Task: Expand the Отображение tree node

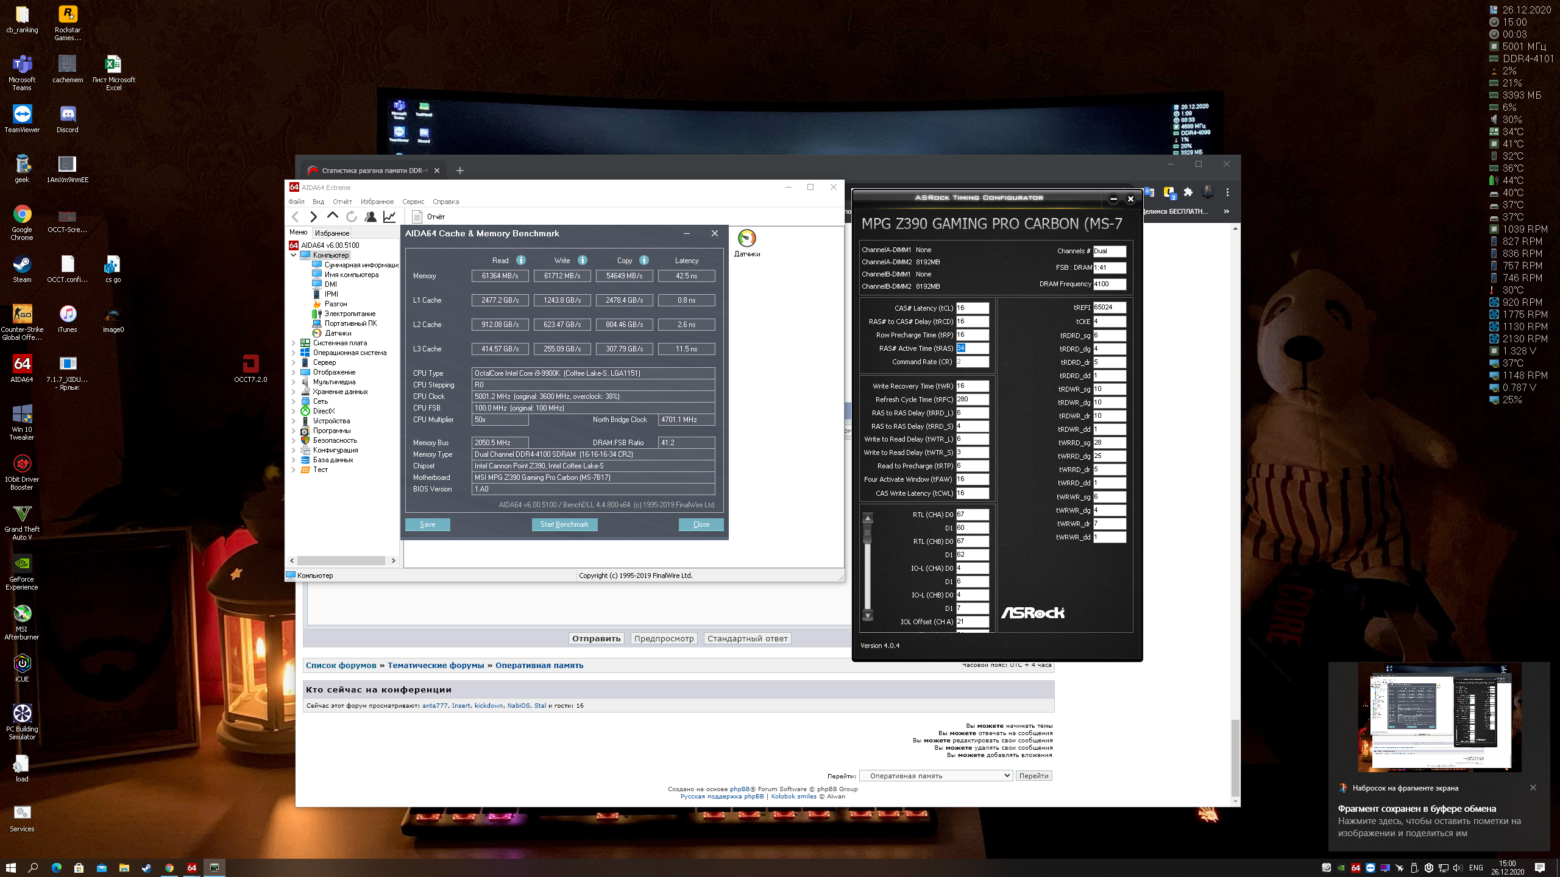Action: 294,372
